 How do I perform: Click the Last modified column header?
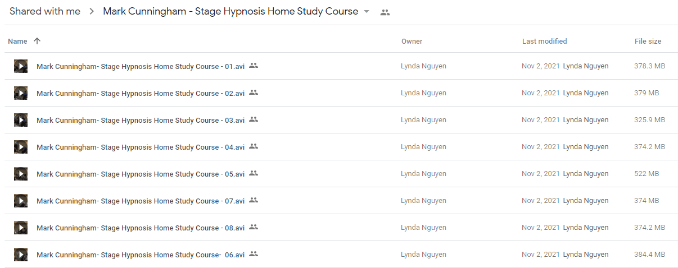(x=544, y=41)
